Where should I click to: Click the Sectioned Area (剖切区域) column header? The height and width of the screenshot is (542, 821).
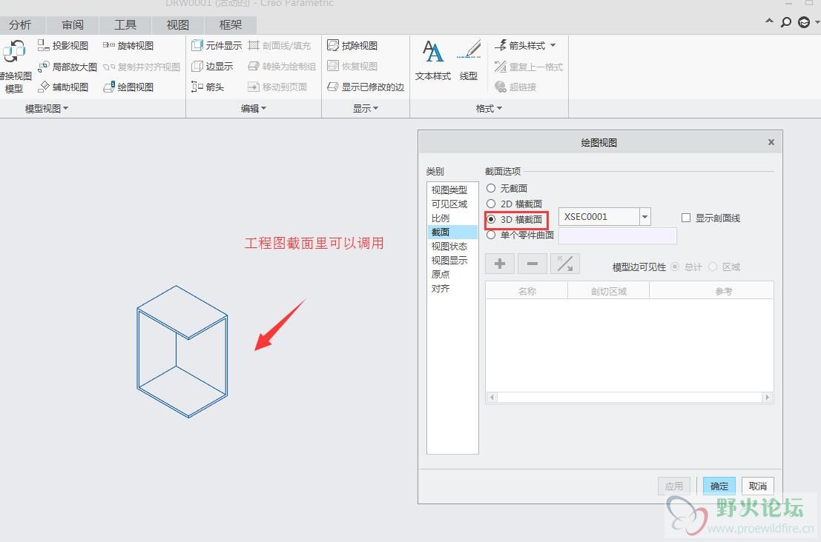(608, 291)
